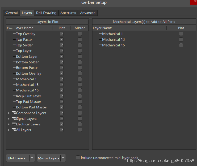The height and width of the screenshot is (166, 197).
Task: Toggle Include unconnected mid-layer pads checkbox
Action: pyautogui.click(x=78, y=158)
